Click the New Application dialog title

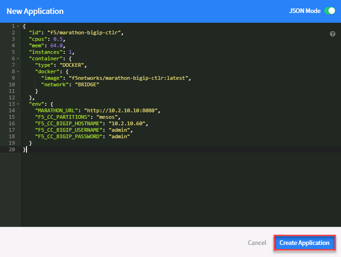pyautogui.click(x=35, y=11)
